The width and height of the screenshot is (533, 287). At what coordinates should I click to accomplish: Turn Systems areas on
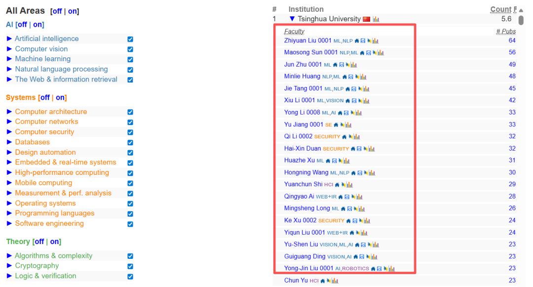(x=60, y=98)
